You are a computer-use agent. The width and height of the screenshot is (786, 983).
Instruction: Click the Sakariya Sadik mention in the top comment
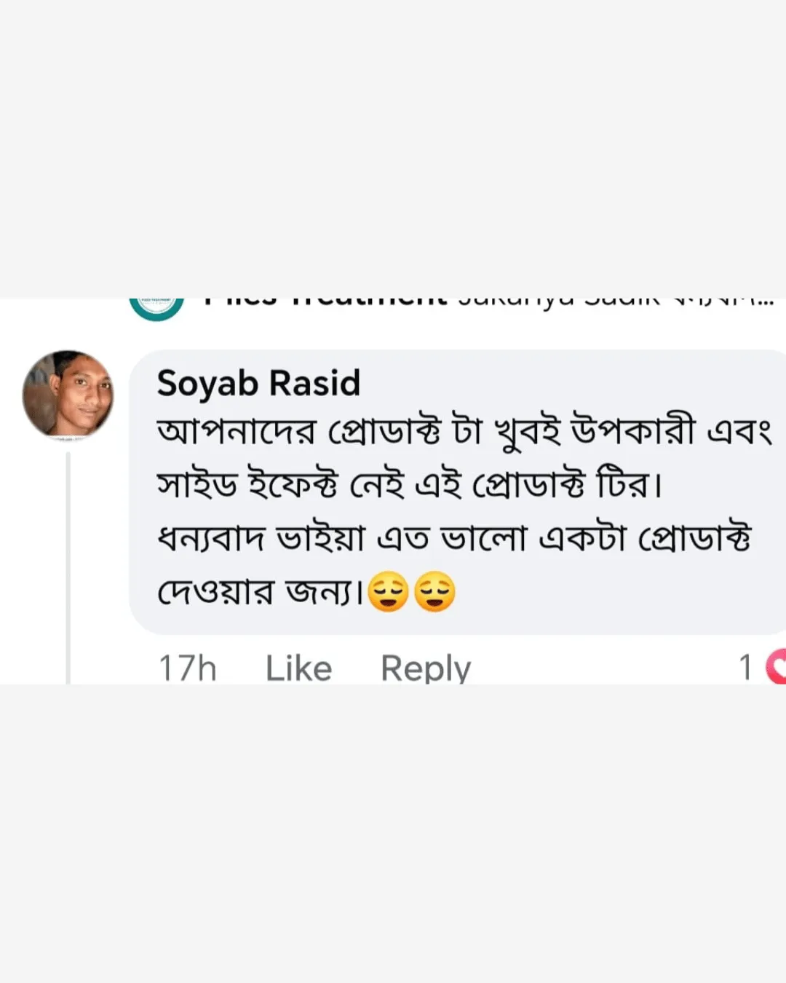pyautogui.click(x=560, y=301)
